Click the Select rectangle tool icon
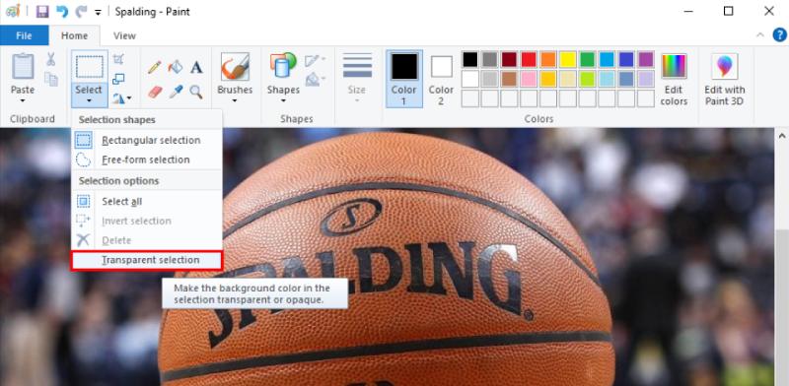The height and width of the screenshot is (386, 789). click(89, 66)
